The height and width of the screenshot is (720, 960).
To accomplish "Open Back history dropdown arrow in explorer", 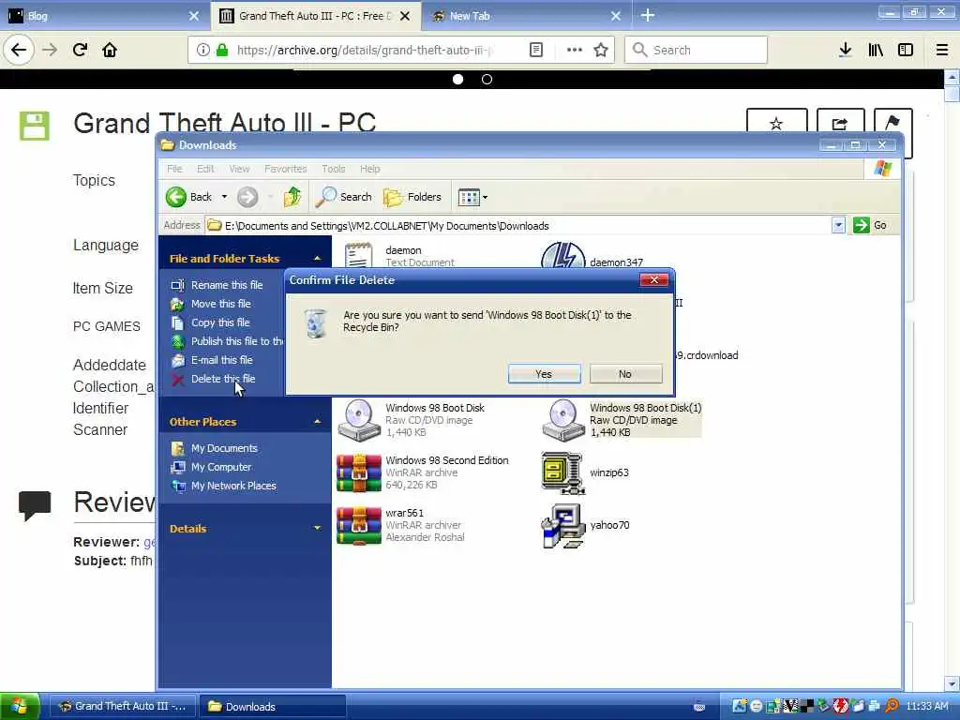I will tap(224, 197).
